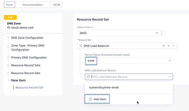The image size is (189, 111).
Task: Switch to the Form tab
Action: (9, 5)
